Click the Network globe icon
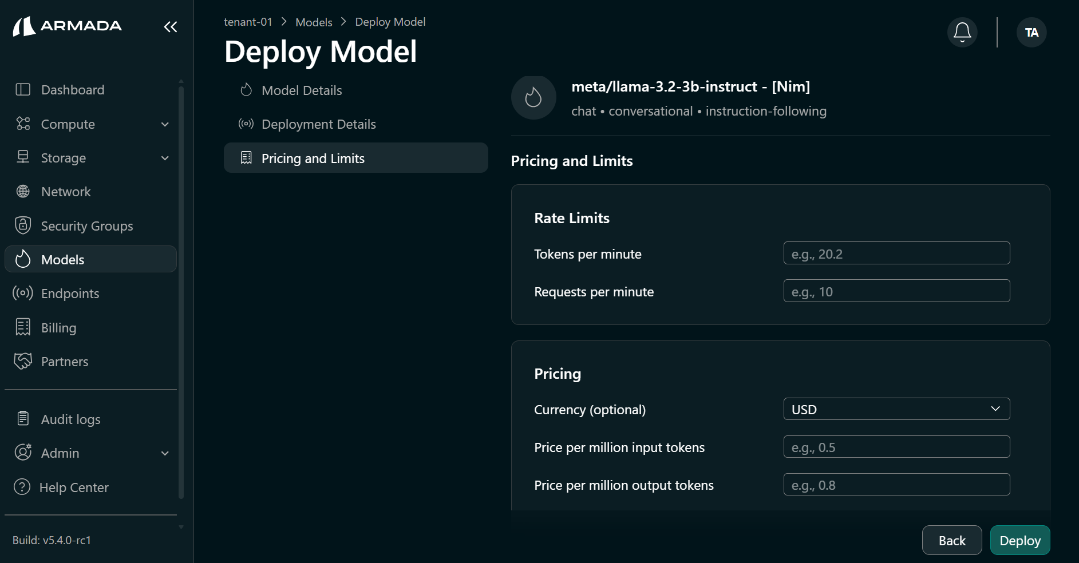Image resolution: width=1079 pixels, height=563 pixels. [23, 191]
